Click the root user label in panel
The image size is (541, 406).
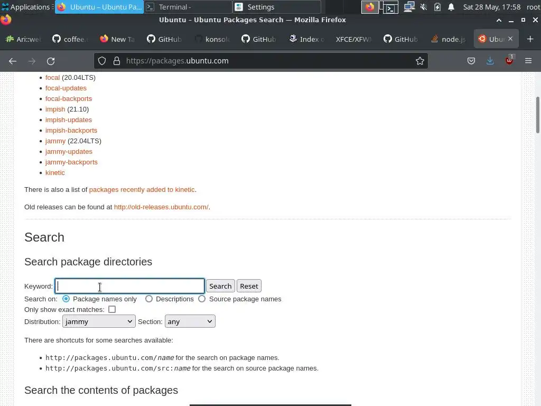[x=534, y=7]
